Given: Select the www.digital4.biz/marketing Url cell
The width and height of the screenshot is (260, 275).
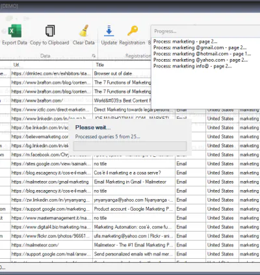Looking at the screenshot, I should pos(51,227).
